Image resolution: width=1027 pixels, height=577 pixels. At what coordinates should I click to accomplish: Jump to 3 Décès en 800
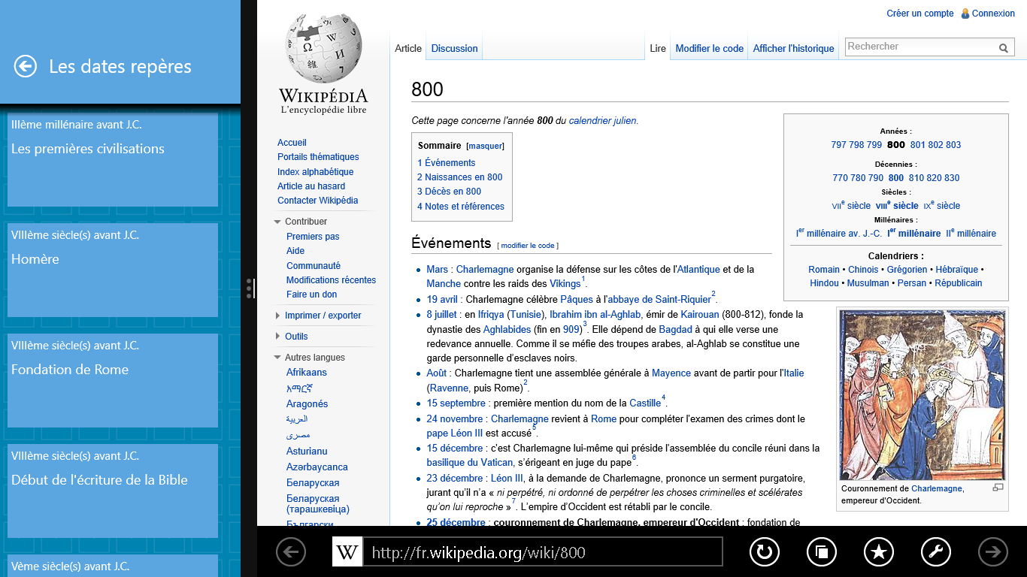click(450, 192)
